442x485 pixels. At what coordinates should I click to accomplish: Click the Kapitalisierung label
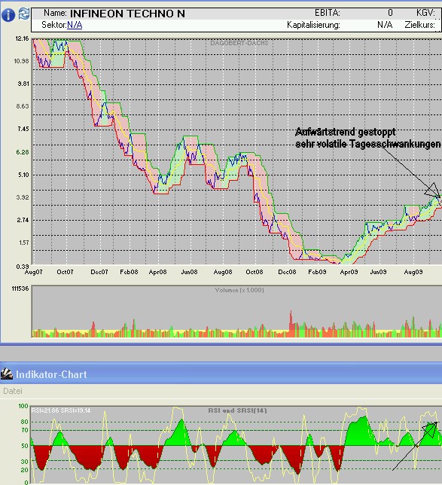313,25
